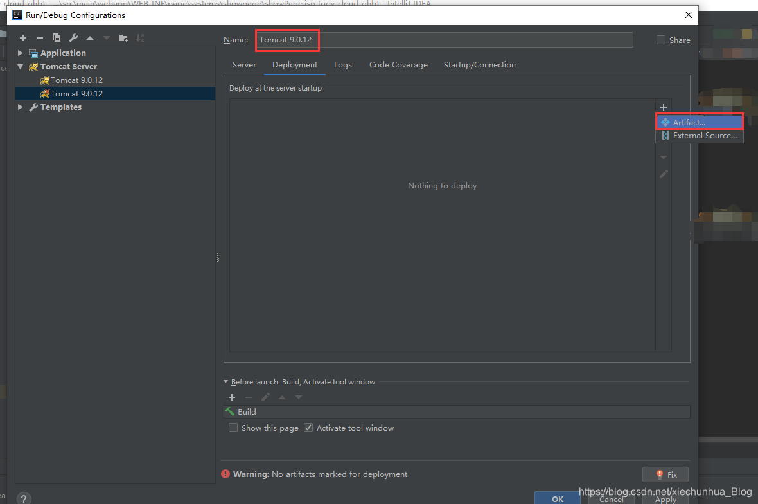
Task: Create new configuration folder
Action: point(124,38)
